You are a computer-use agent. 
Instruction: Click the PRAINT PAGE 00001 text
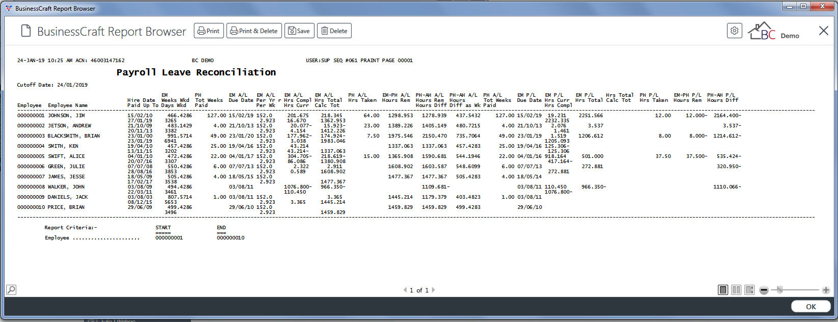coord(386,61)
